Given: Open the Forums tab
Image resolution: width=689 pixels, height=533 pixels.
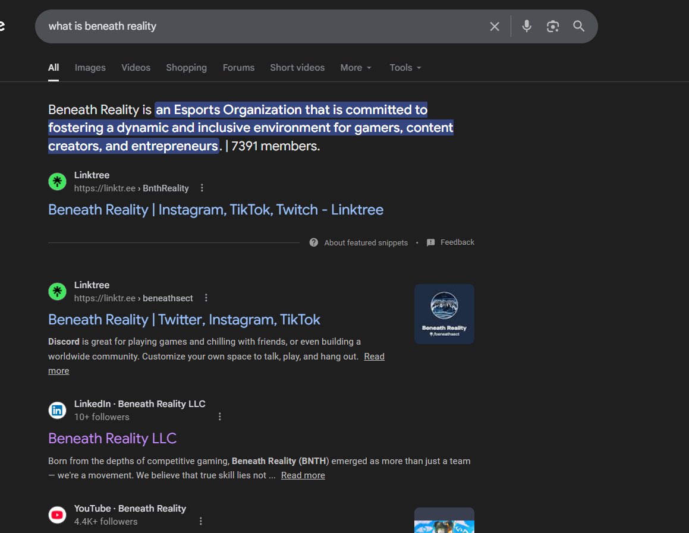Looking at the screenshot, I should click(238, 68).
